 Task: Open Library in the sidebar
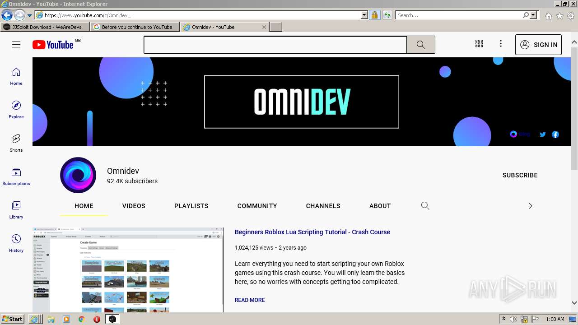tap(16, 210)
